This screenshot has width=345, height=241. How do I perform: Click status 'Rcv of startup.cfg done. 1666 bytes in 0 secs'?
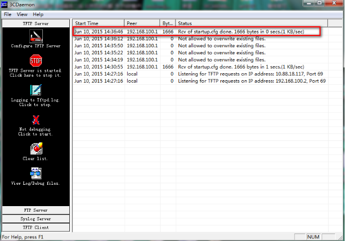pyautogui.click(x=241, y=31)
